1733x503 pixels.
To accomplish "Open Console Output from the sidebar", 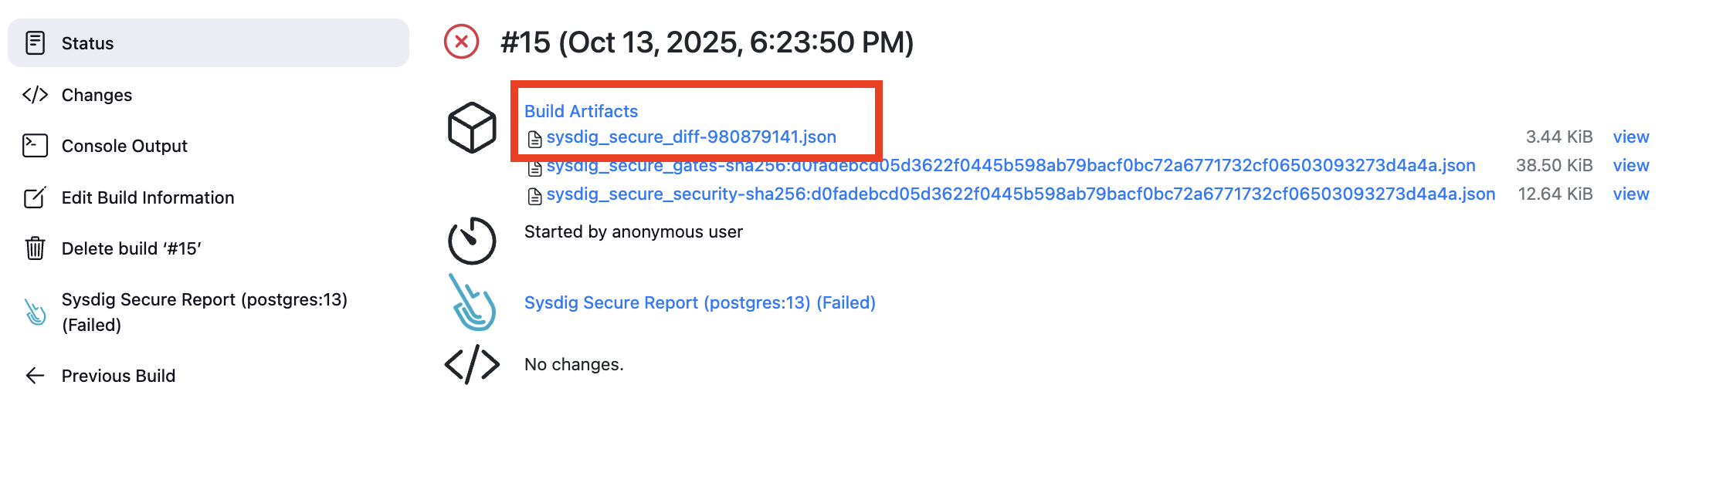I will click(124, 146).
